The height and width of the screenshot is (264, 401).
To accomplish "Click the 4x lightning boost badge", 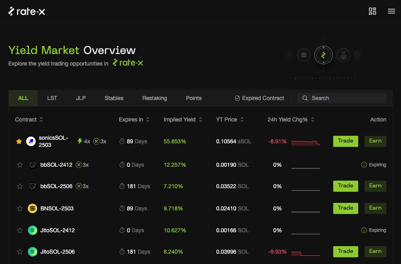I will tap(84, 141).
